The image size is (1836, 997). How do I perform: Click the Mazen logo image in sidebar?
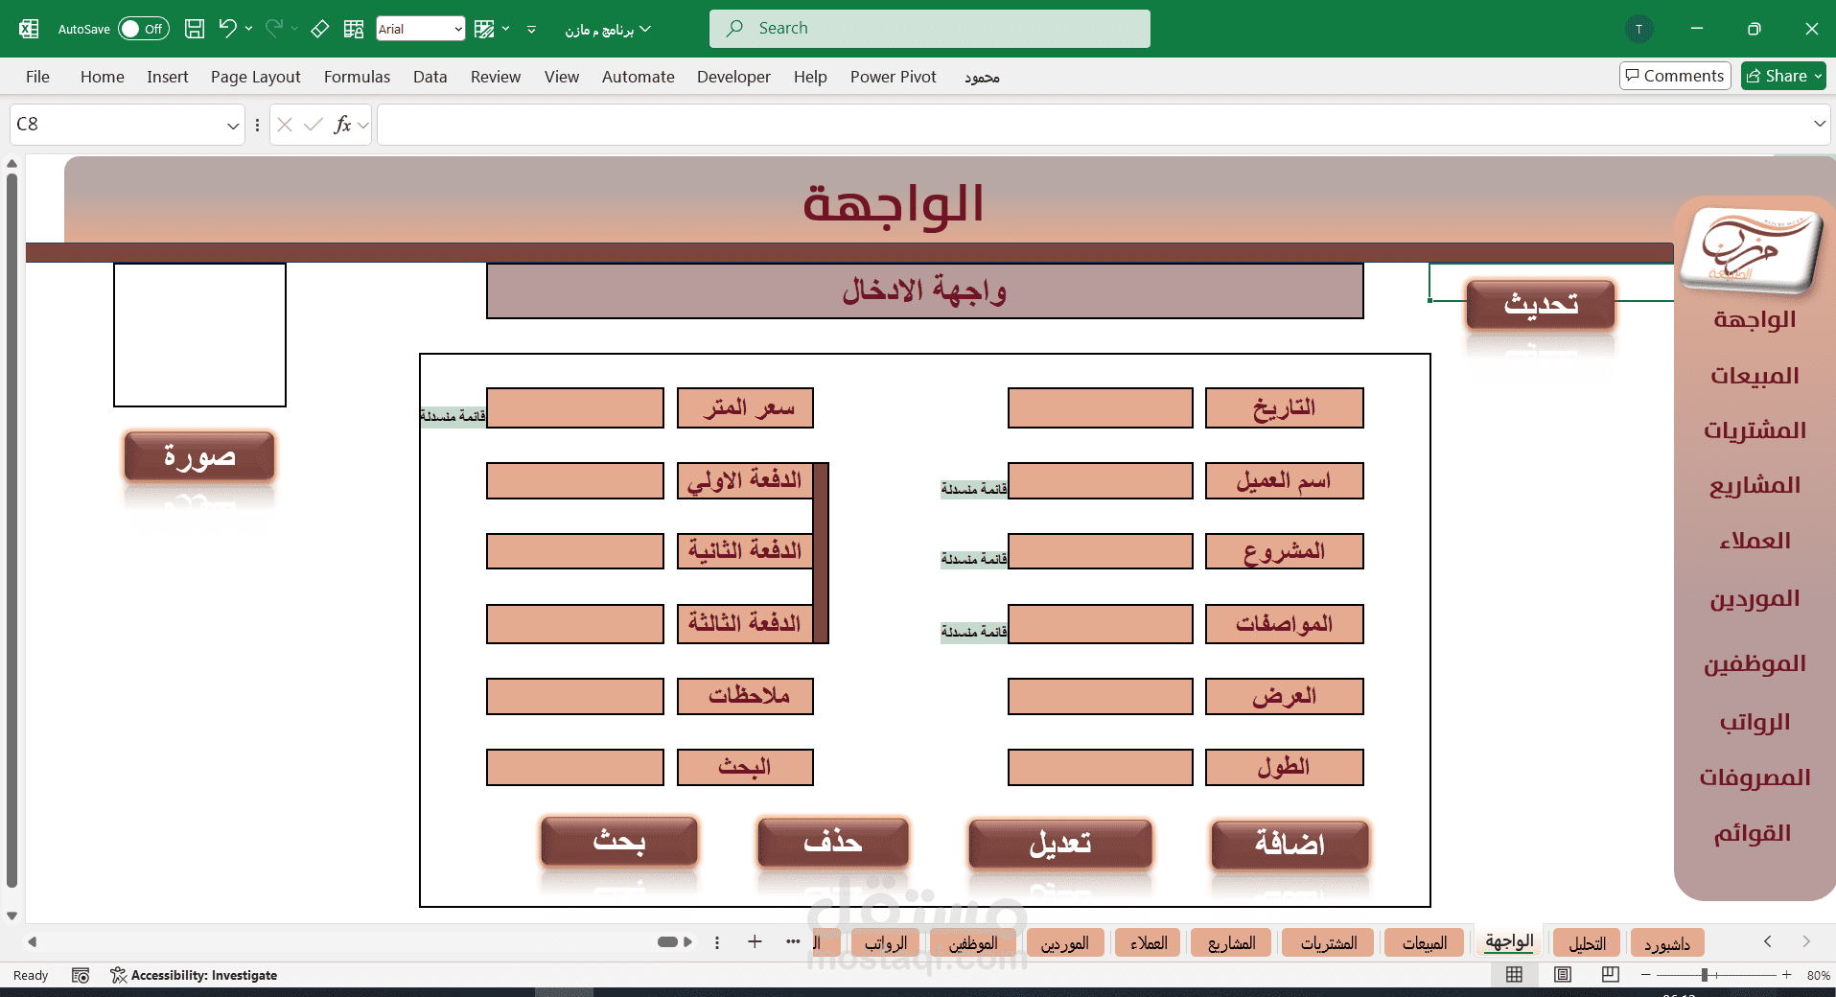1752,251
